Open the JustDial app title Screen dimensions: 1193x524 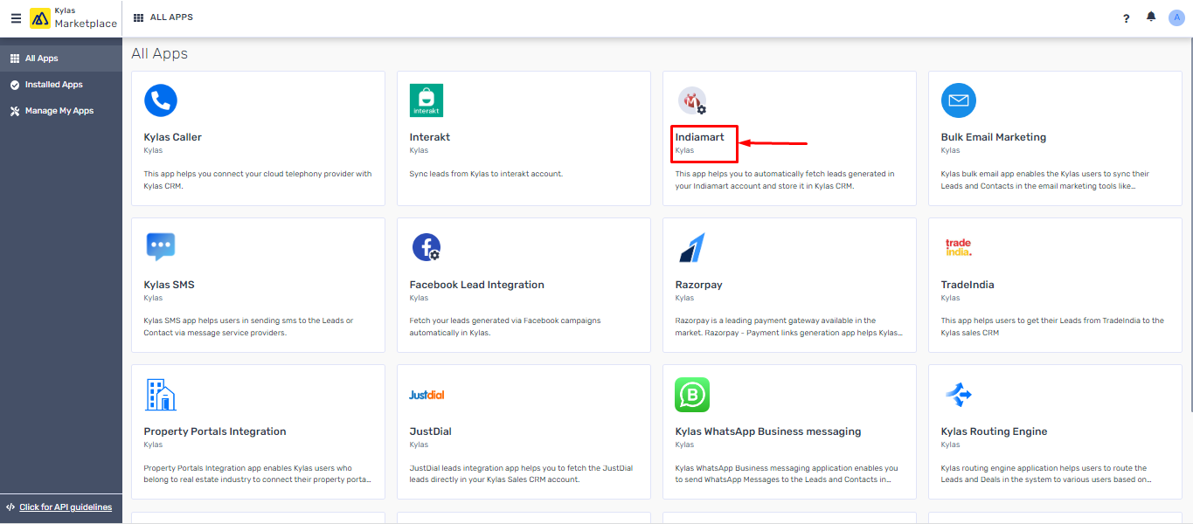tap(431, 431)
